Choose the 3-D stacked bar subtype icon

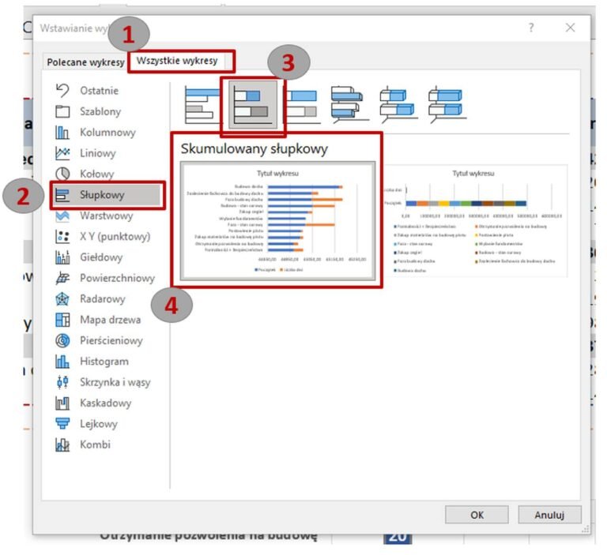point(395,103)
